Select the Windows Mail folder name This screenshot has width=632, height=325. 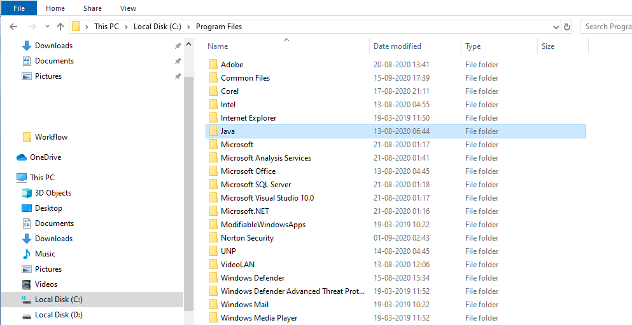tap(244, 305)
